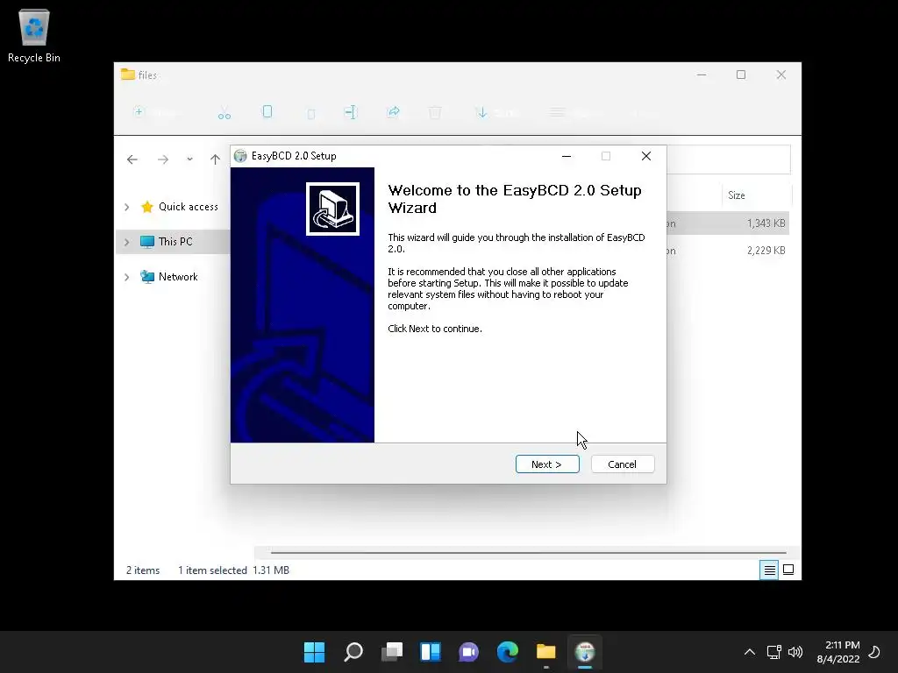Click Next to continue EasyBCD setup
Screen dimensions: 898x673
547,464
